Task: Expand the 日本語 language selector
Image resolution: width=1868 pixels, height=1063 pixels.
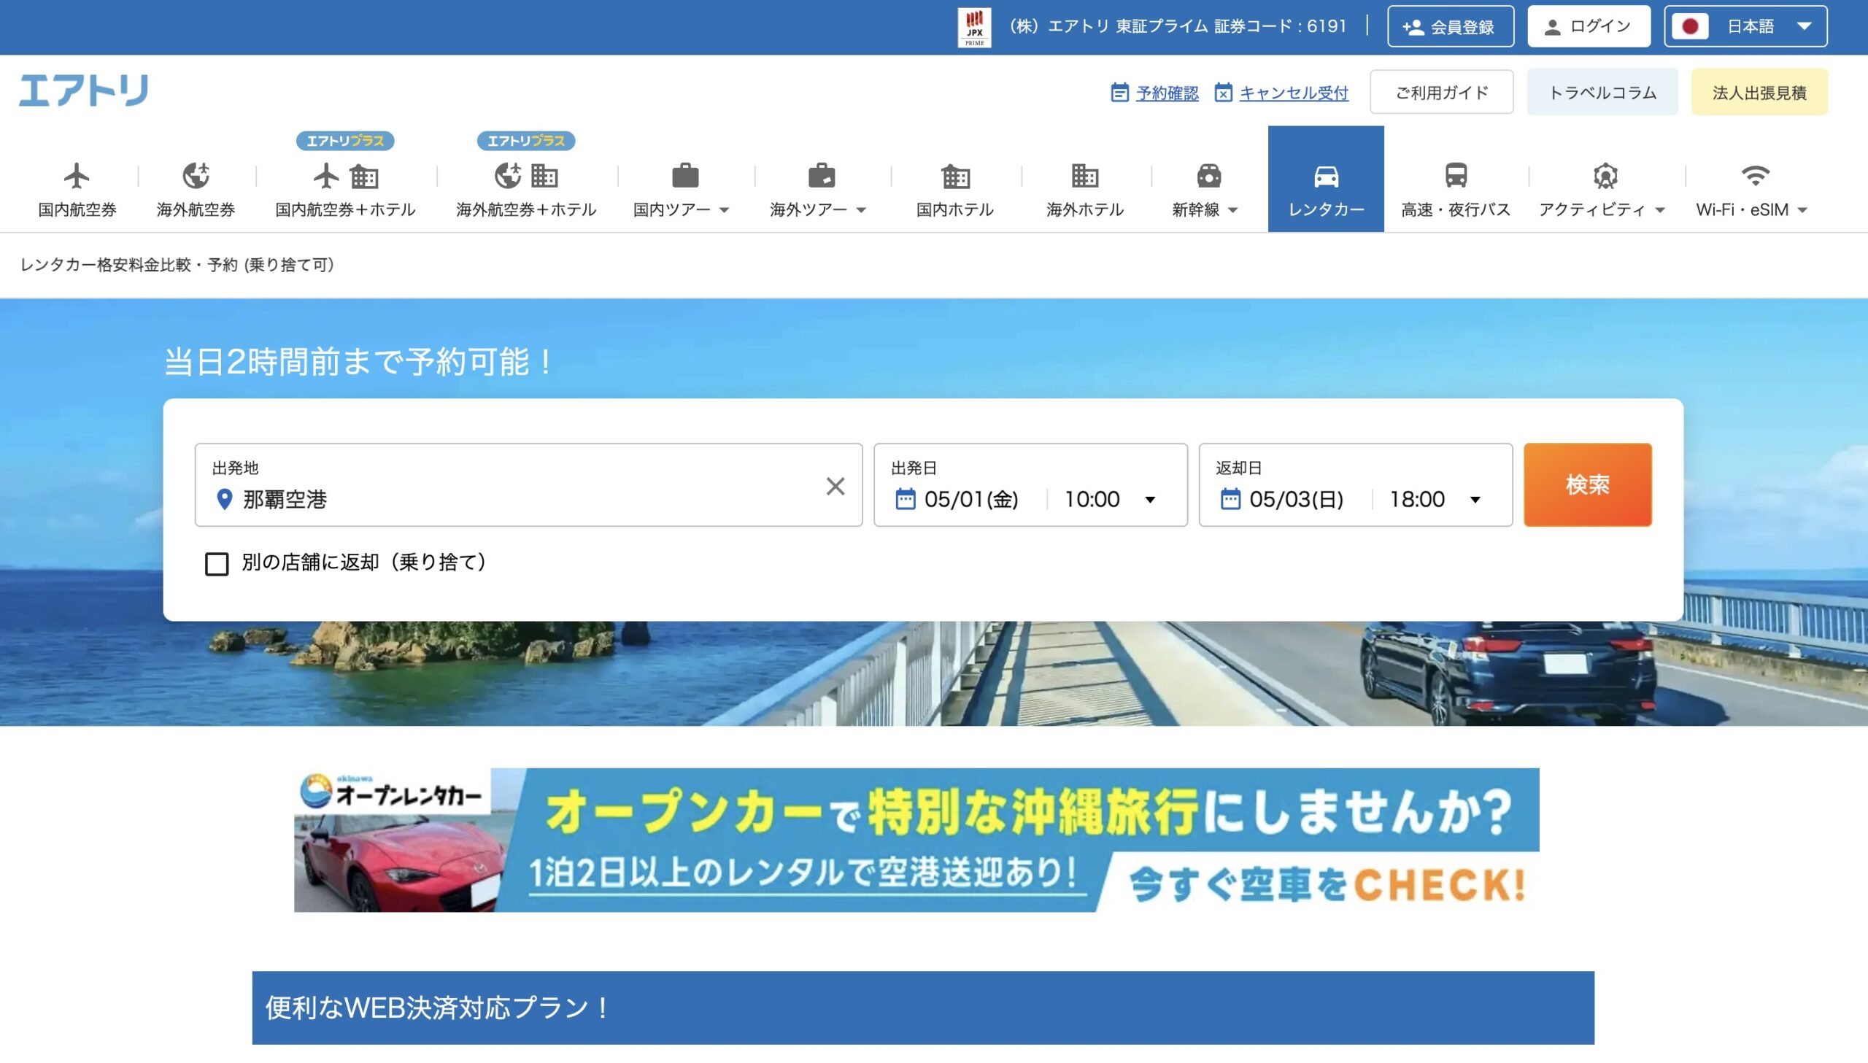Action: pyautogui.click(x=1745, y=27)
